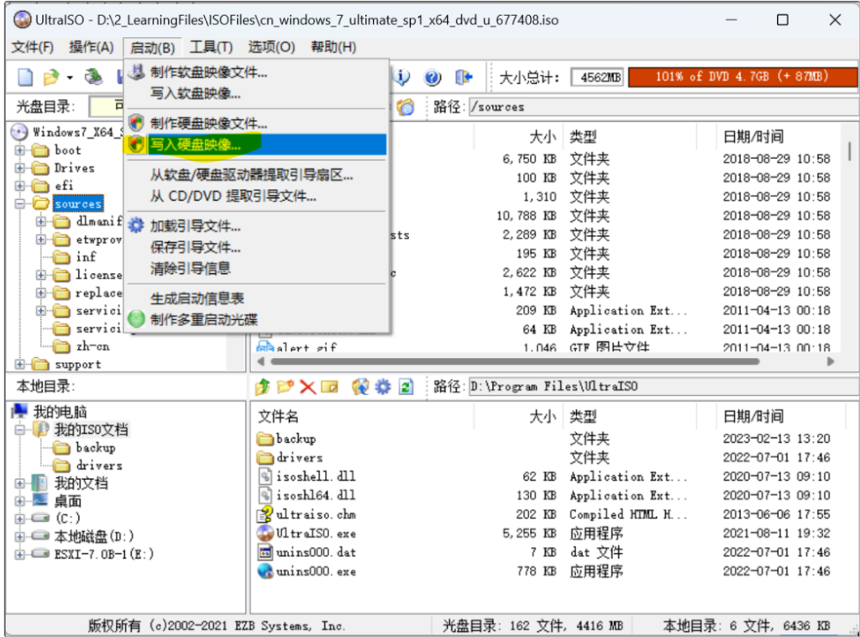This screenshot has width=860, height=637.
Task: Choose 从软盘/硬盘驱动器提取引导扇区... entry
Action: pyautogui.click(x=257, y=175)
